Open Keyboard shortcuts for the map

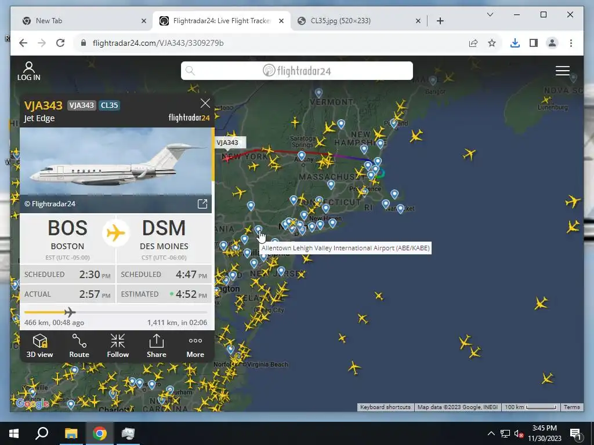coord(385,407)
